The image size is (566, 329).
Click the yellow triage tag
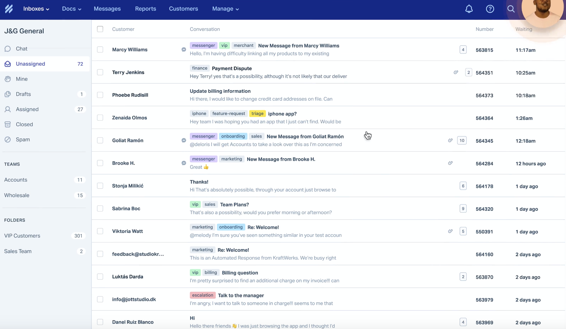tap(257, 113)
